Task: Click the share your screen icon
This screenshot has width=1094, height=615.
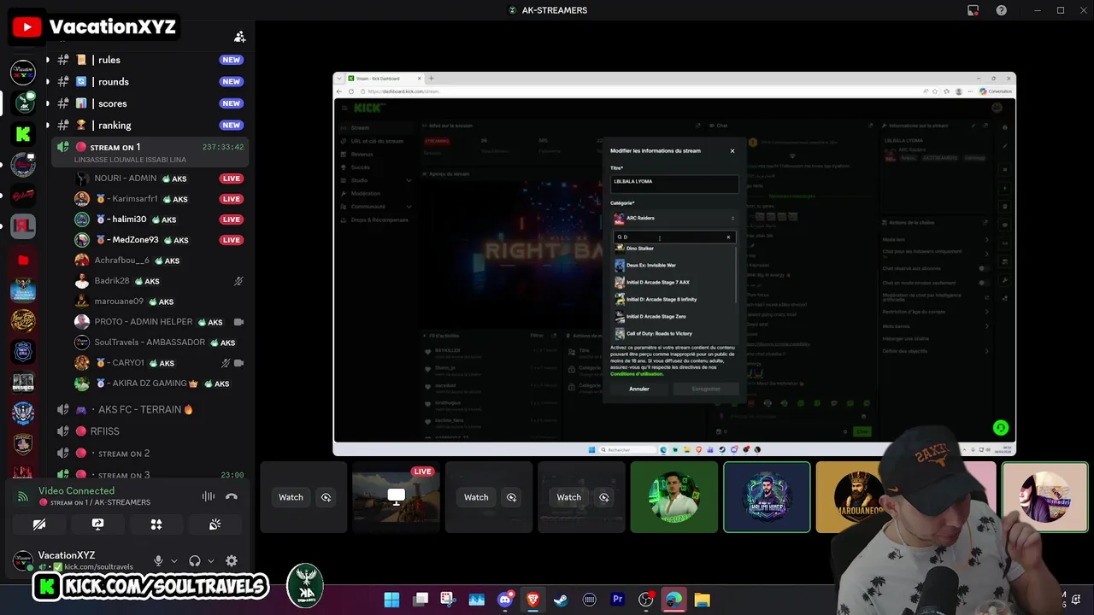Action: pyautogui.click(x=97, y=524)
